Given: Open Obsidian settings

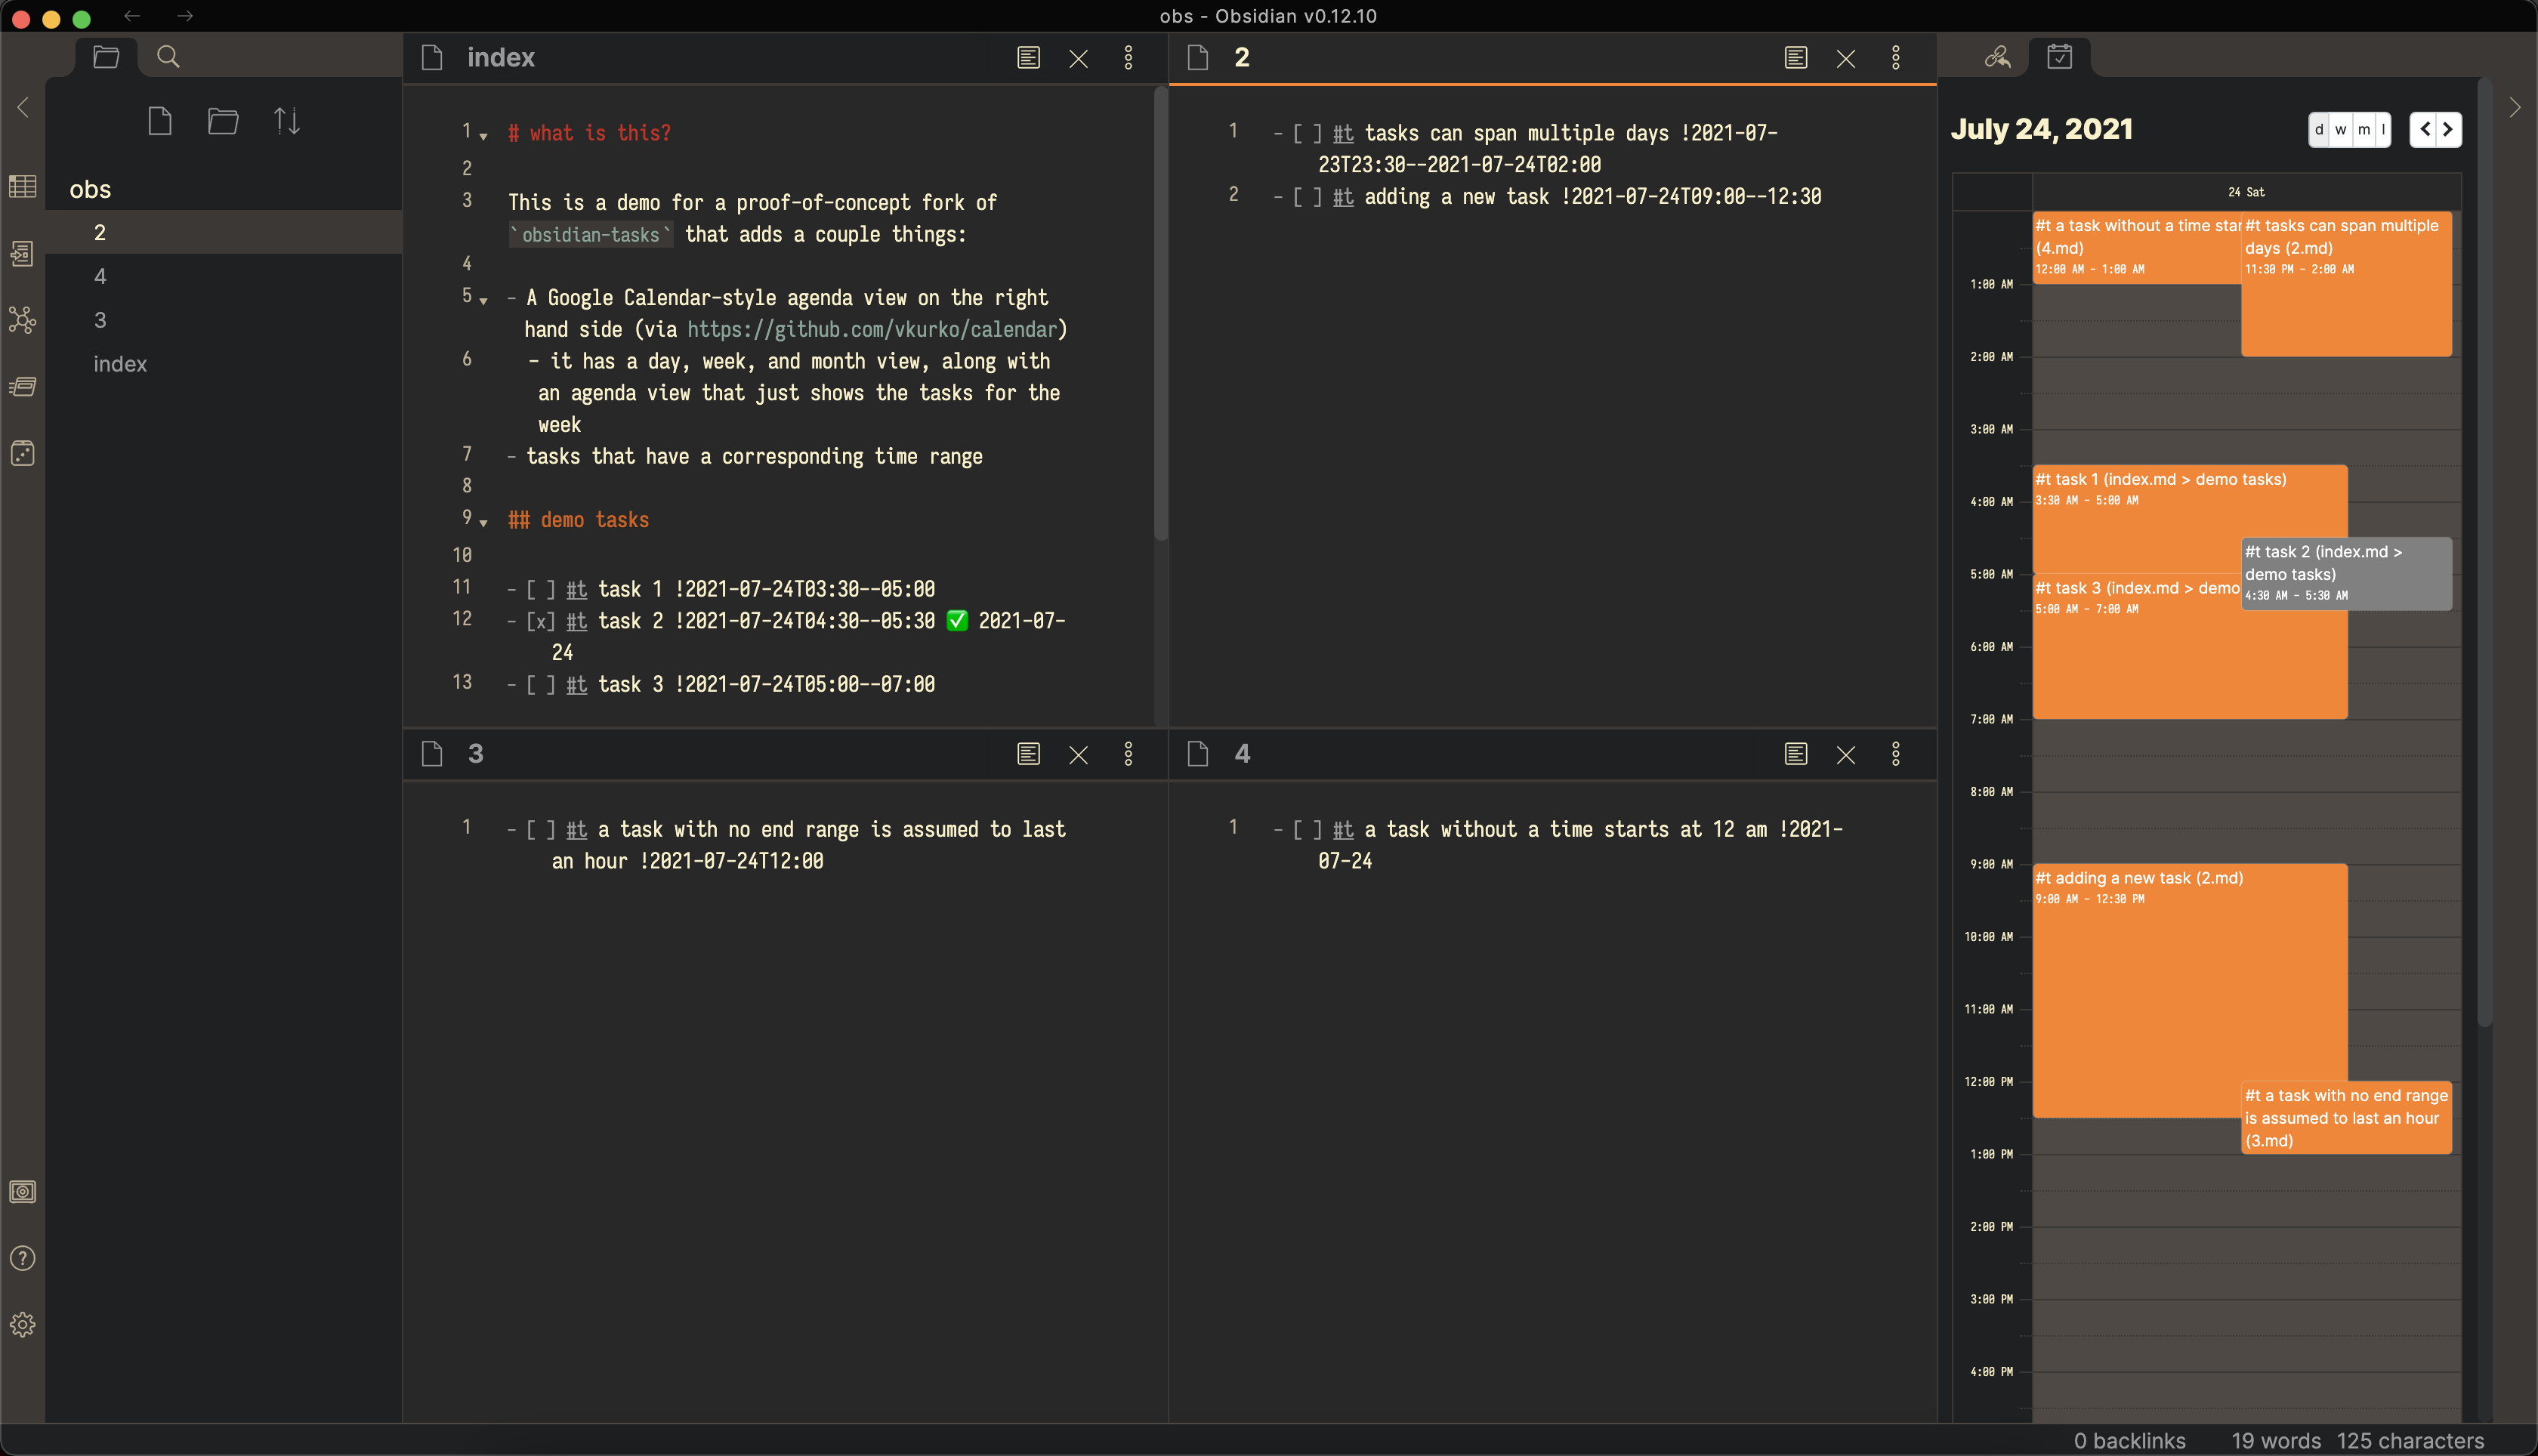Looking at the screenshot, I should (x=22, y=1324).
